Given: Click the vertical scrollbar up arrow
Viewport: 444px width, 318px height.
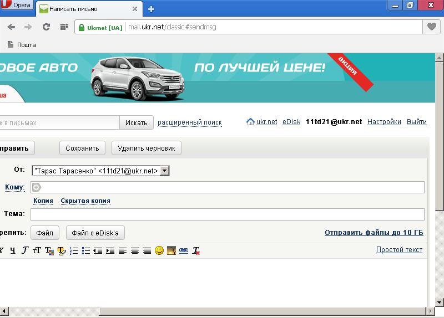Looking at the screenshot, I should click(x=440, y=58).
